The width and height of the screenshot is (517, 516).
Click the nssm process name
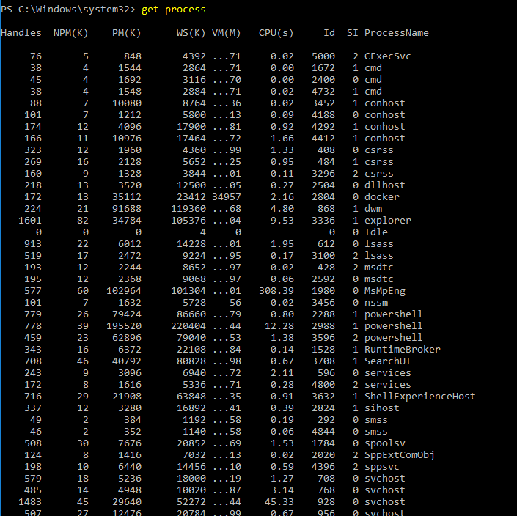pos(376,303)
